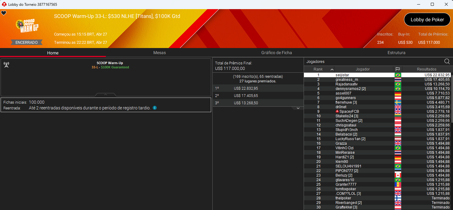This screenshot has width=453, height=210.
Task: Expand the full prize payout list
Action: [298, 108]
